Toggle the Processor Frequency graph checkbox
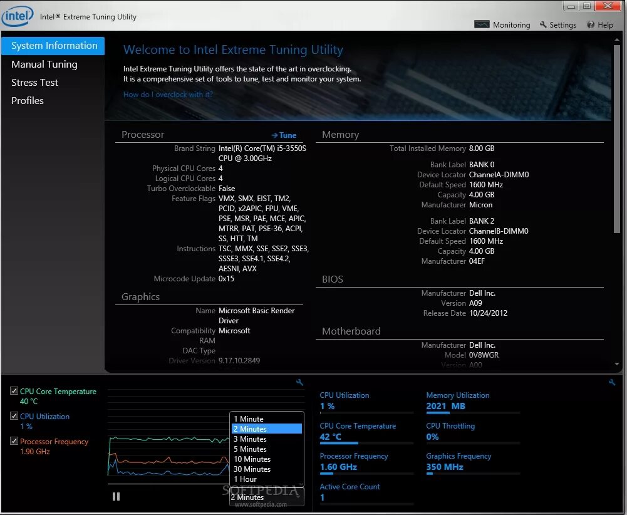627x515 pixels. click(x=14, y=440)
